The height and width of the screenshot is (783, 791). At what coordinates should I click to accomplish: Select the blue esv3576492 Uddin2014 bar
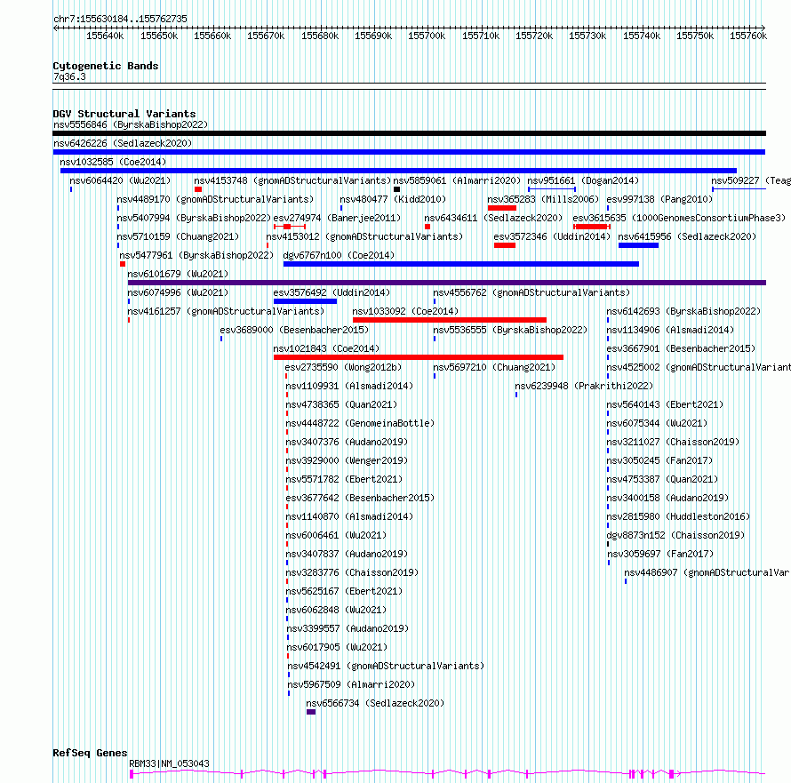tap(305, 301)
